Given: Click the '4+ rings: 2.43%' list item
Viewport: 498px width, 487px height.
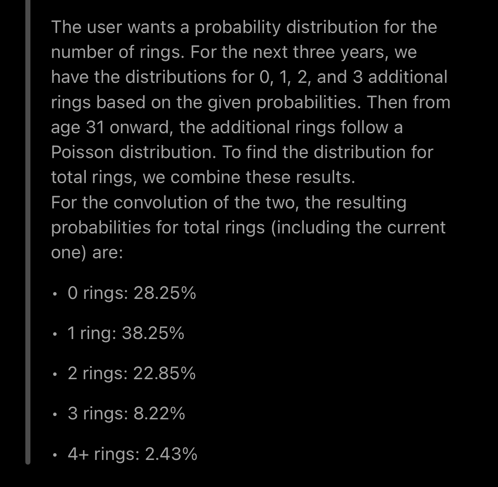Looking at the screenshot, I should [x=133, y=454].
